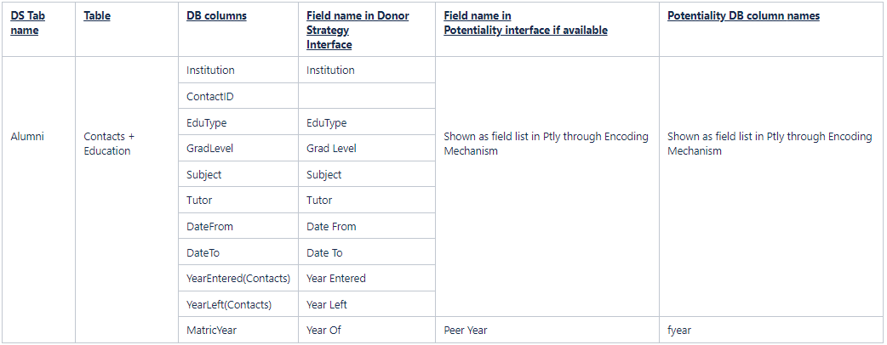Screen dimensions: 887x345
Task: Click 'Potentiality DB column names' header
Action: pos(743,16)
